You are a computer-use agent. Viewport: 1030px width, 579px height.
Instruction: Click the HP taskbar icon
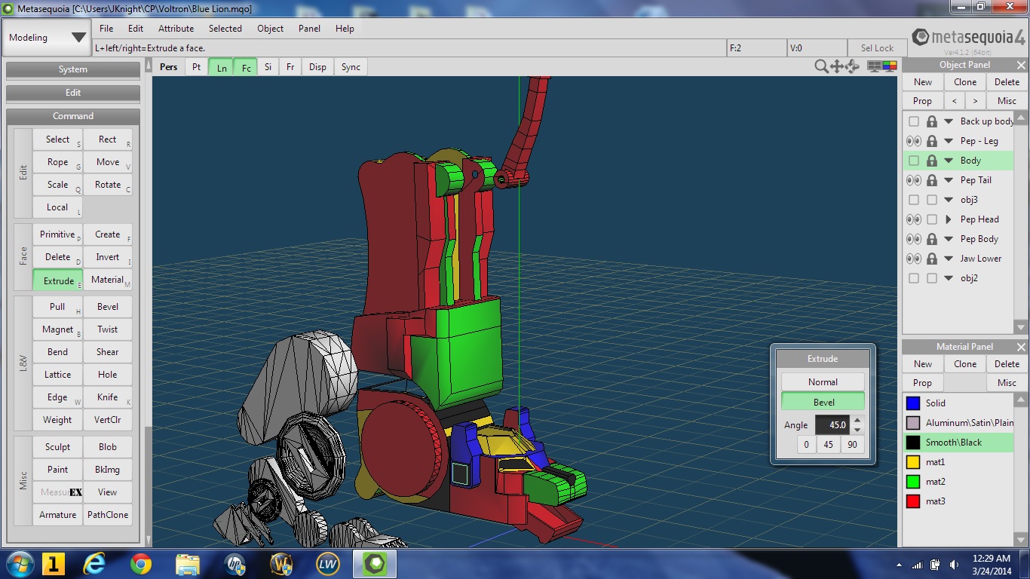pyautogui.click(x=235, y=564)
